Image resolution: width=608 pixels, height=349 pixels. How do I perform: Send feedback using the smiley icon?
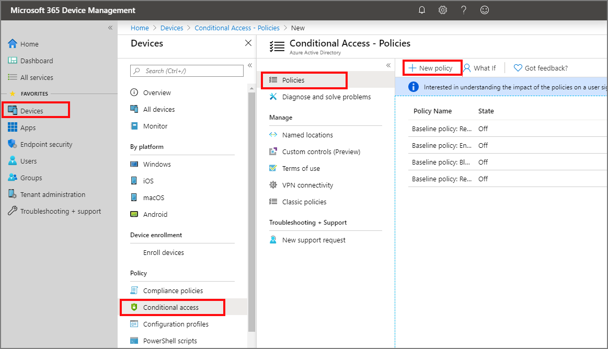[x=485, y=10]
